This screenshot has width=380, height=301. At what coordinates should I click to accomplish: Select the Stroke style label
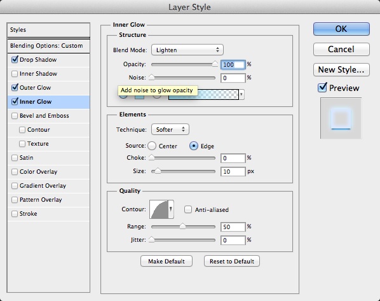coord(29,214)
